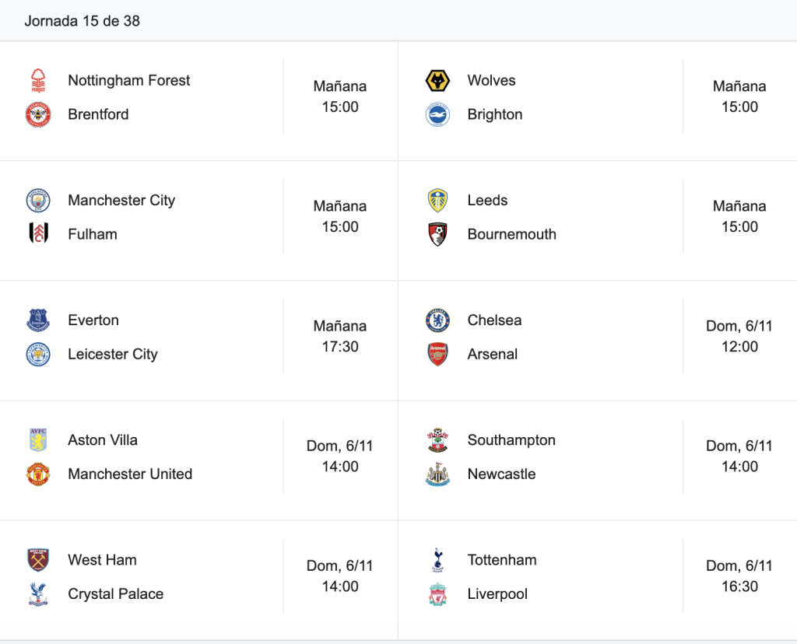Select the Liverpool crest icon

(x=437, y=593)
